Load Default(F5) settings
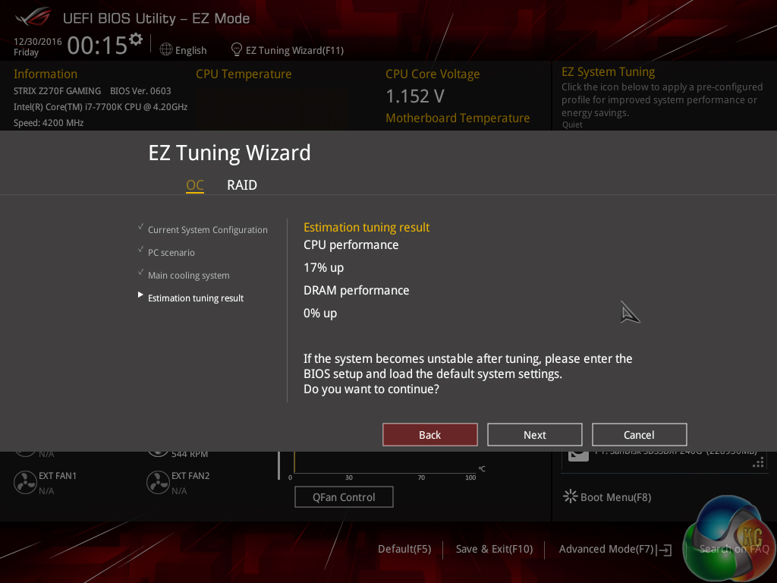 [404, 549]
